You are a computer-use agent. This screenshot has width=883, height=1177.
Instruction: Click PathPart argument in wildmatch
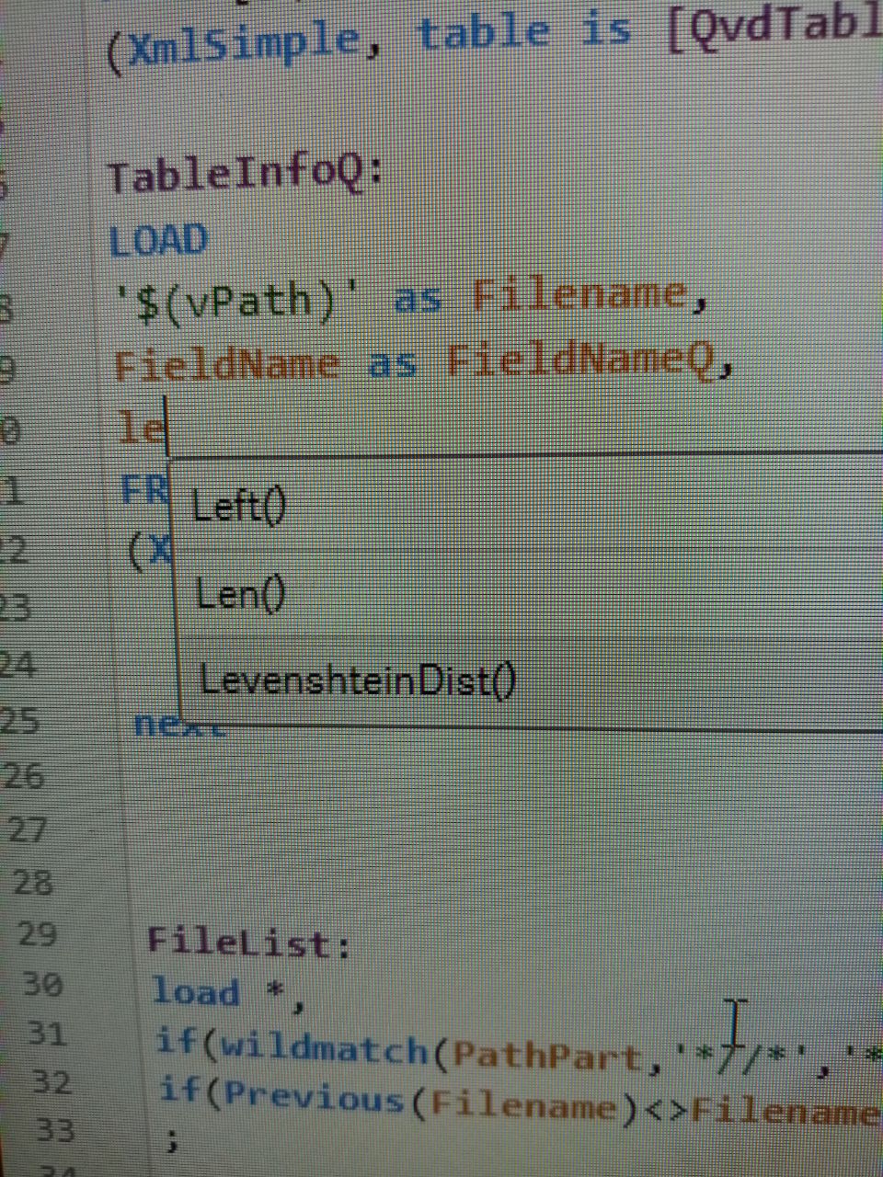coord(546,1056)
